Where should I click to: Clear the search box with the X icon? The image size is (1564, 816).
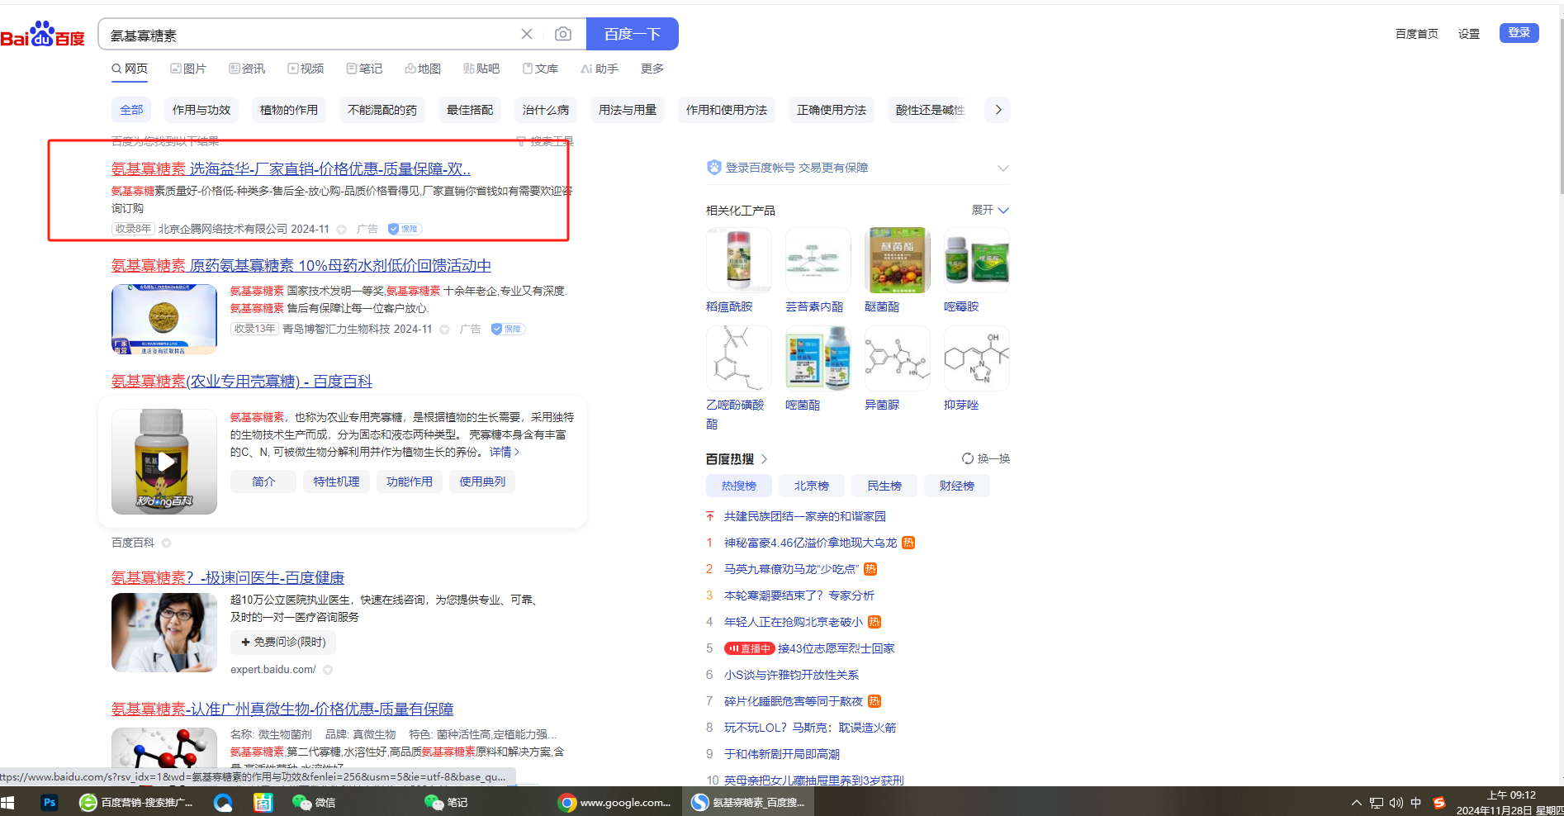click(x=527, y=34)
